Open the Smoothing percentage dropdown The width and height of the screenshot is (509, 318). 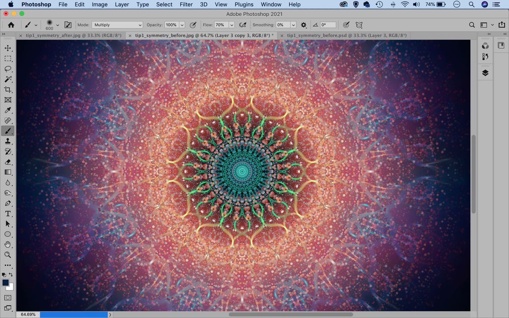click(x=293, y=25)
